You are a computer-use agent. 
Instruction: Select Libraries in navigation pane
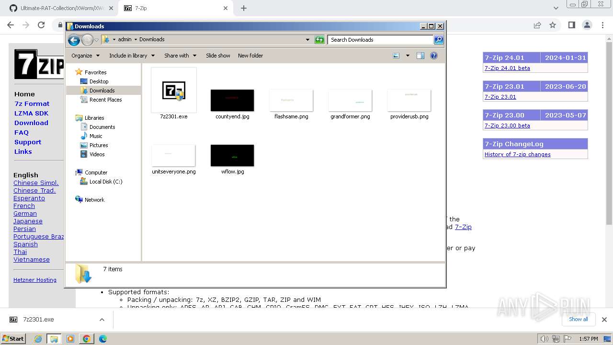click(x=94, y=118)
